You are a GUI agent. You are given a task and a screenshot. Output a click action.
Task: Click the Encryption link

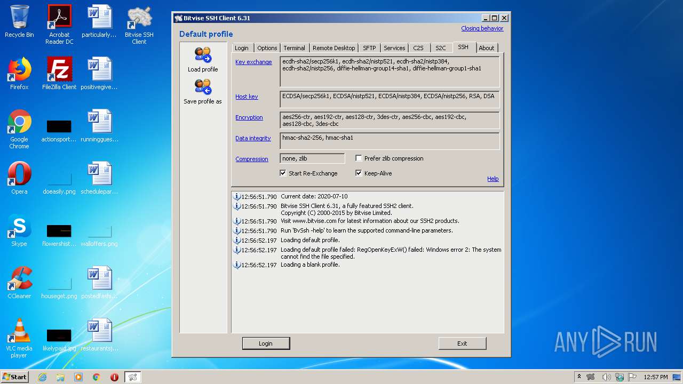249,117
